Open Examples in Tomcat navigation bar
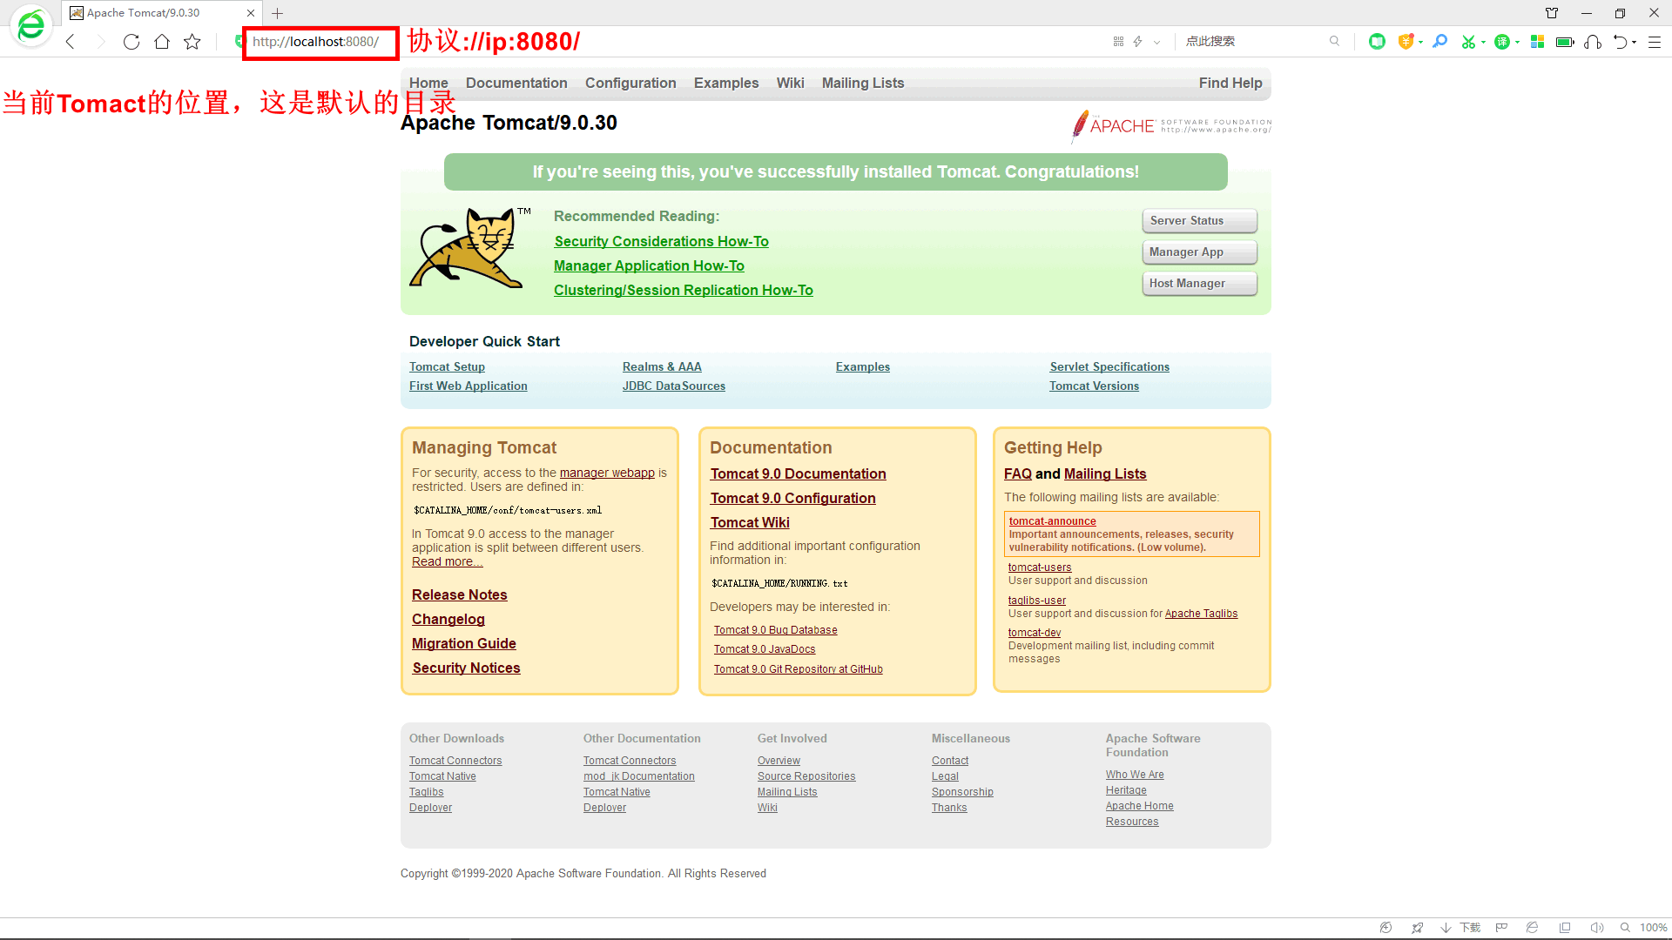This screenshot has width=1672, height=940. point(726,83)
